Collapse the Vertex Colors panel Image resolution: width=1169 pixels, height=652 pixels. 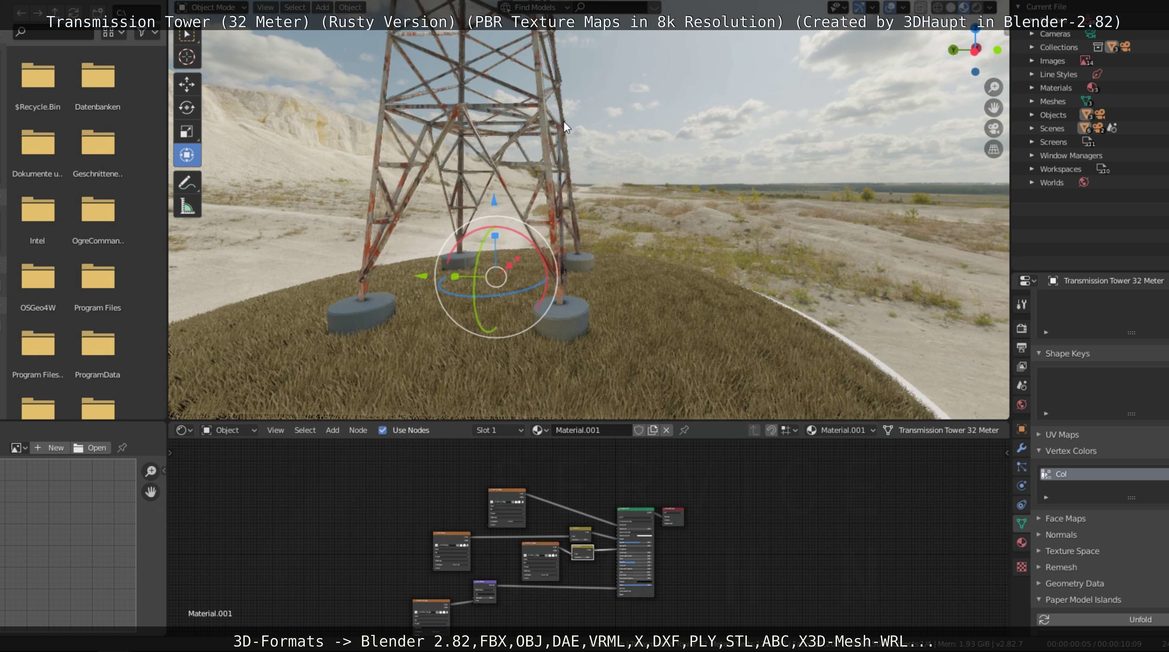[1039, 451]
